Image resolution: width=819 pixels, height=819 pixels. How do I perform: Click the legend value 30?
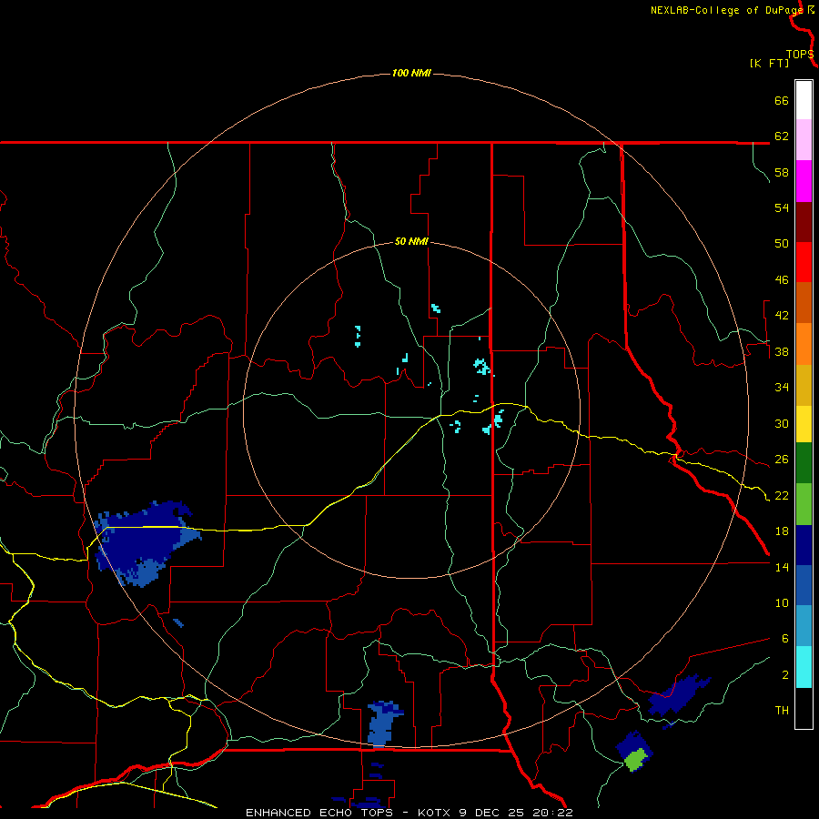[782, 423]
